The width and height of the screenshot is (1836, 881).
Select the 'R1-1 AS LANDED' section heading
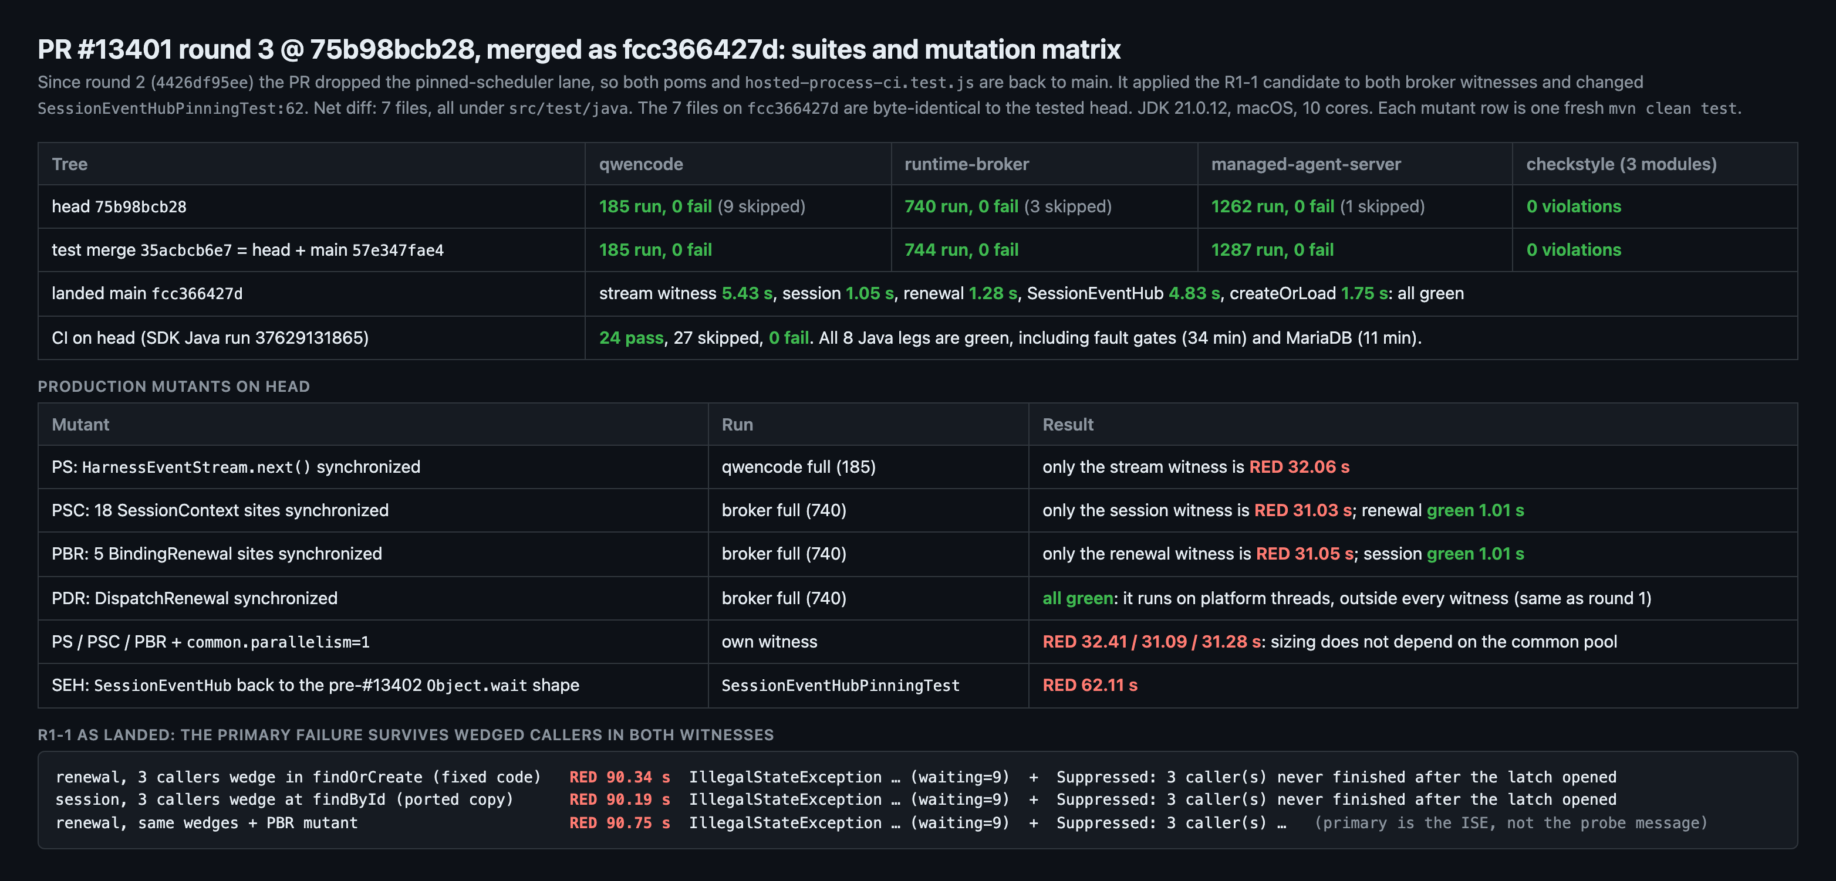coord(406,734)
